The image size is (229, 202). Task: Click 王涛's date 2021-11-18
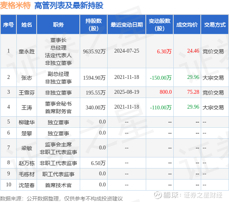coord(127,107)
